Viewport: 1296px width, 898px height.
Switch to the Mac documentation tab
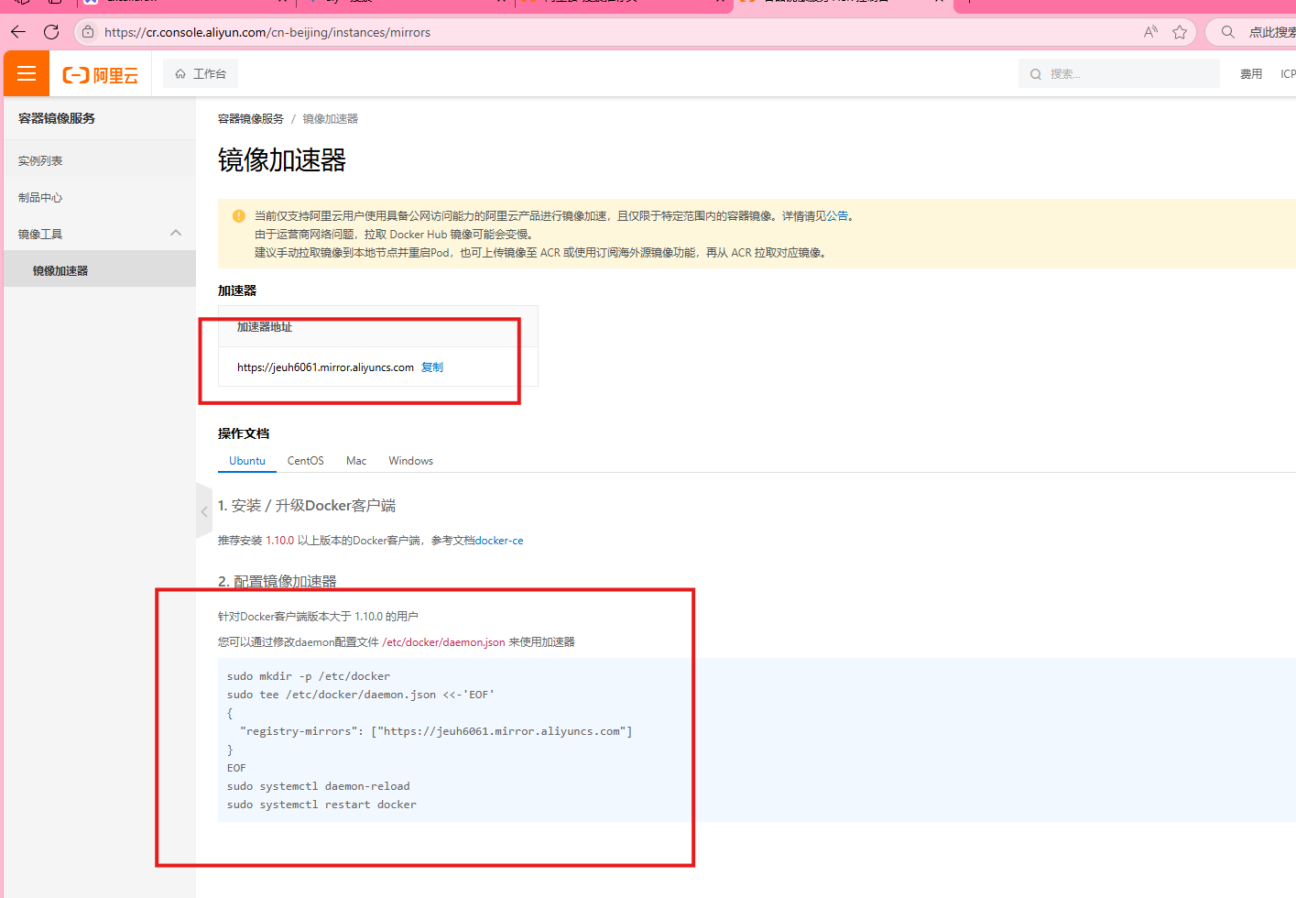point(356,461)
